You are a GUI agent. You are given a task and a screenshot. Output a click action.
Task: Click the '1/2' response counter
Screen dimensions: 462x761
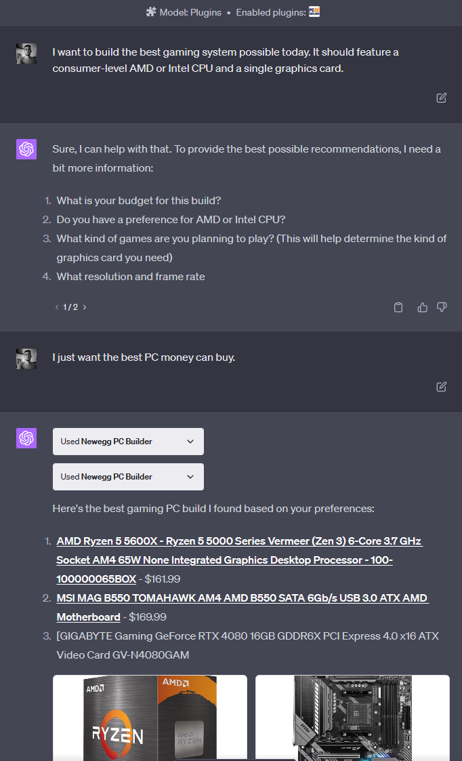point(70,307)
